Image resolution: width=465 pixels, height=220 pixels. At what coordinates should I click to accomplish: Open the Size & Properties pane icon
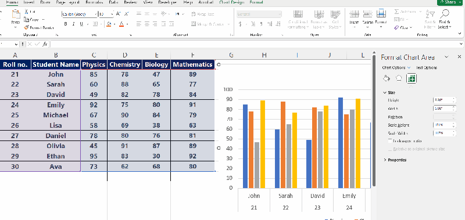(412, 78)
